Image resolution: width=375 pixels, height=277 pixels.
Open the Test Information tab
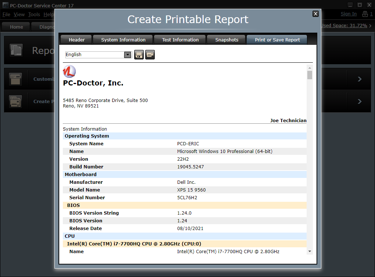(179, 39)
